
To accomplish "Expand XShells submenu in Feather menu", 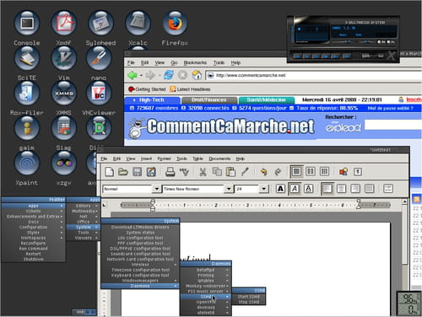I will pyautogui.click(x=33, y=211).
